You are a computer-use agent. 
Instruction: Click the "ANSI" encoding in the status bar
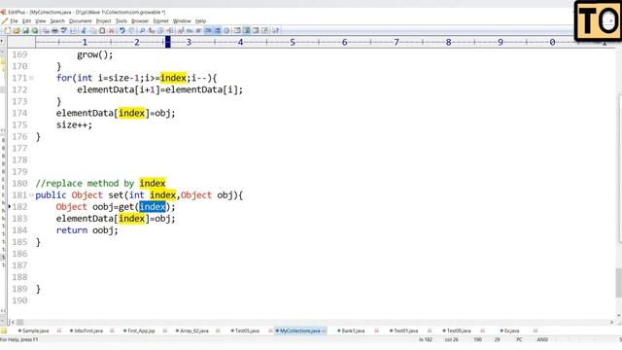click(542, 339)
